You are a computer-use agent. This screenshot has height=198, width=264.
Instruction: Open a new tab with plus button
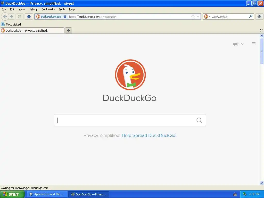click(68, 30)
